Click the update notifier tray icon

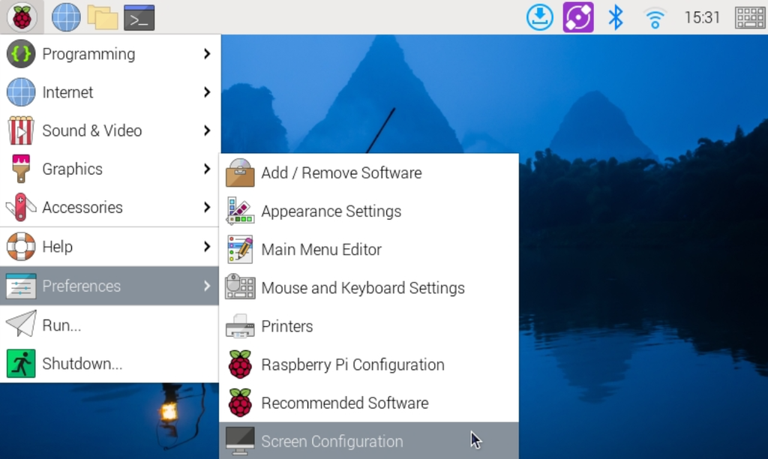coord(540,16)
